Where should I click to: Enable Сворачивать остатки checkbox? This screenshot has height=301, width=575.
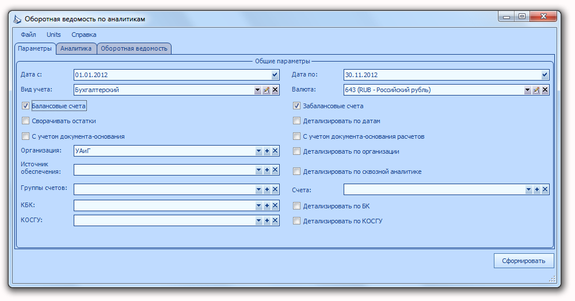point(25,121)
